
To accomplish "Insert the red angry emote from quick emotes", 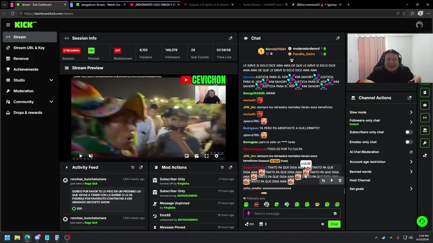I will [256, 204].
